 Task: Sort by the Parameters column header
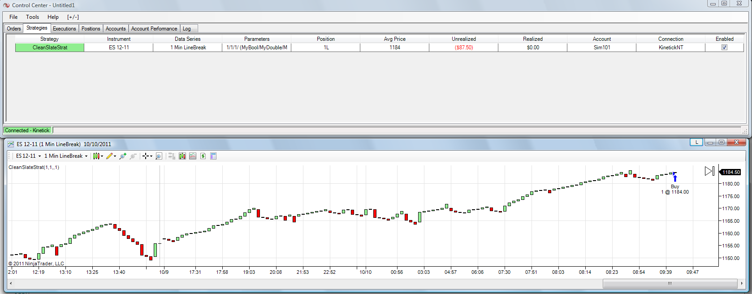coord(257,39)
